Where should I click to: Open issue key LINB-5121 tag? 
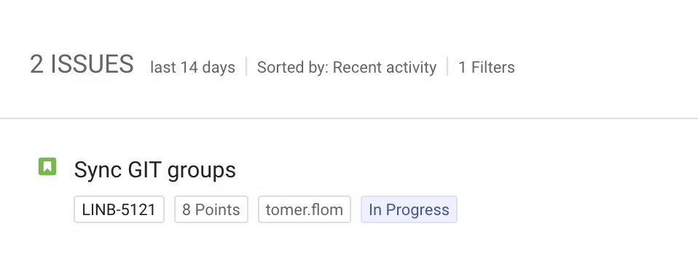119,209
